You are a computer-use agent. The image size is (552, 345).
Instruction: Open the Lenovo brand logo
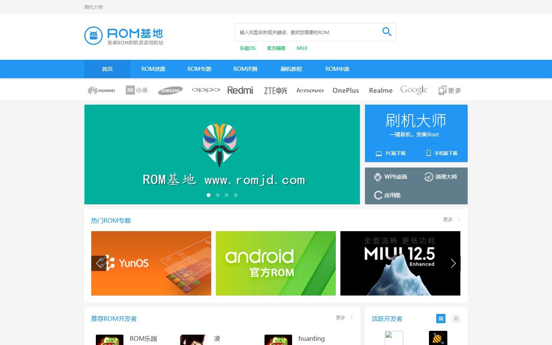click(310, 90)
